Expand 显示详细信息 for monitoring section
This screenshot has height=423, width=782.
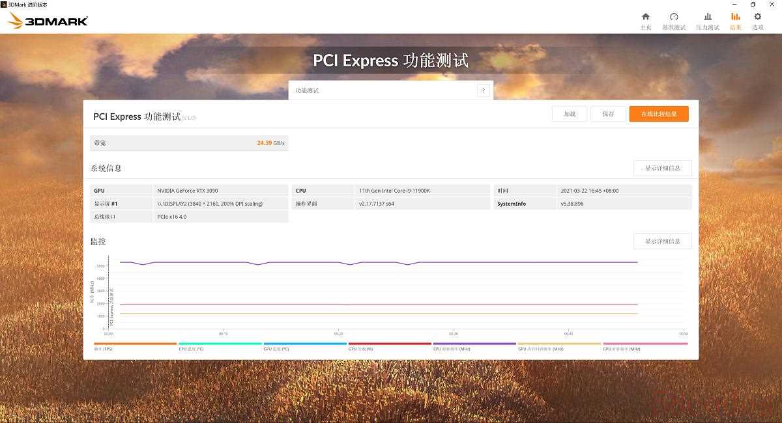662,241
